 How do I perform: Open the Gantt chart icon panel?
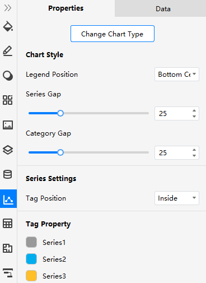coord(8,273)
